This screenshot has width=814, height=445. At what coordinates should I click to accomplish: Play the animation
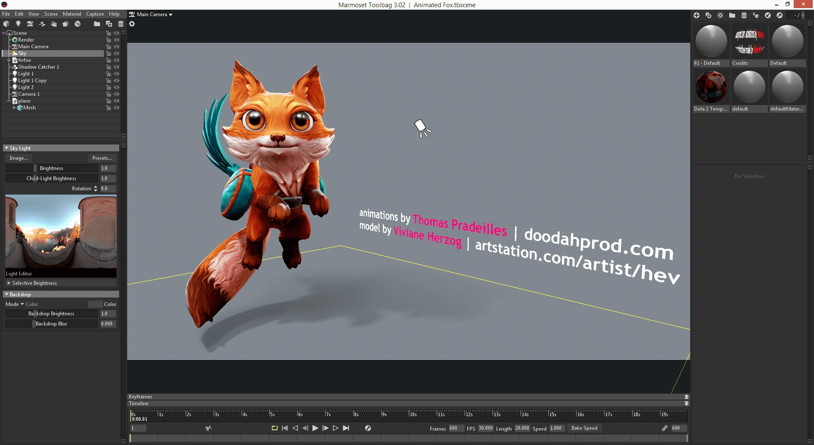point(315,428)
